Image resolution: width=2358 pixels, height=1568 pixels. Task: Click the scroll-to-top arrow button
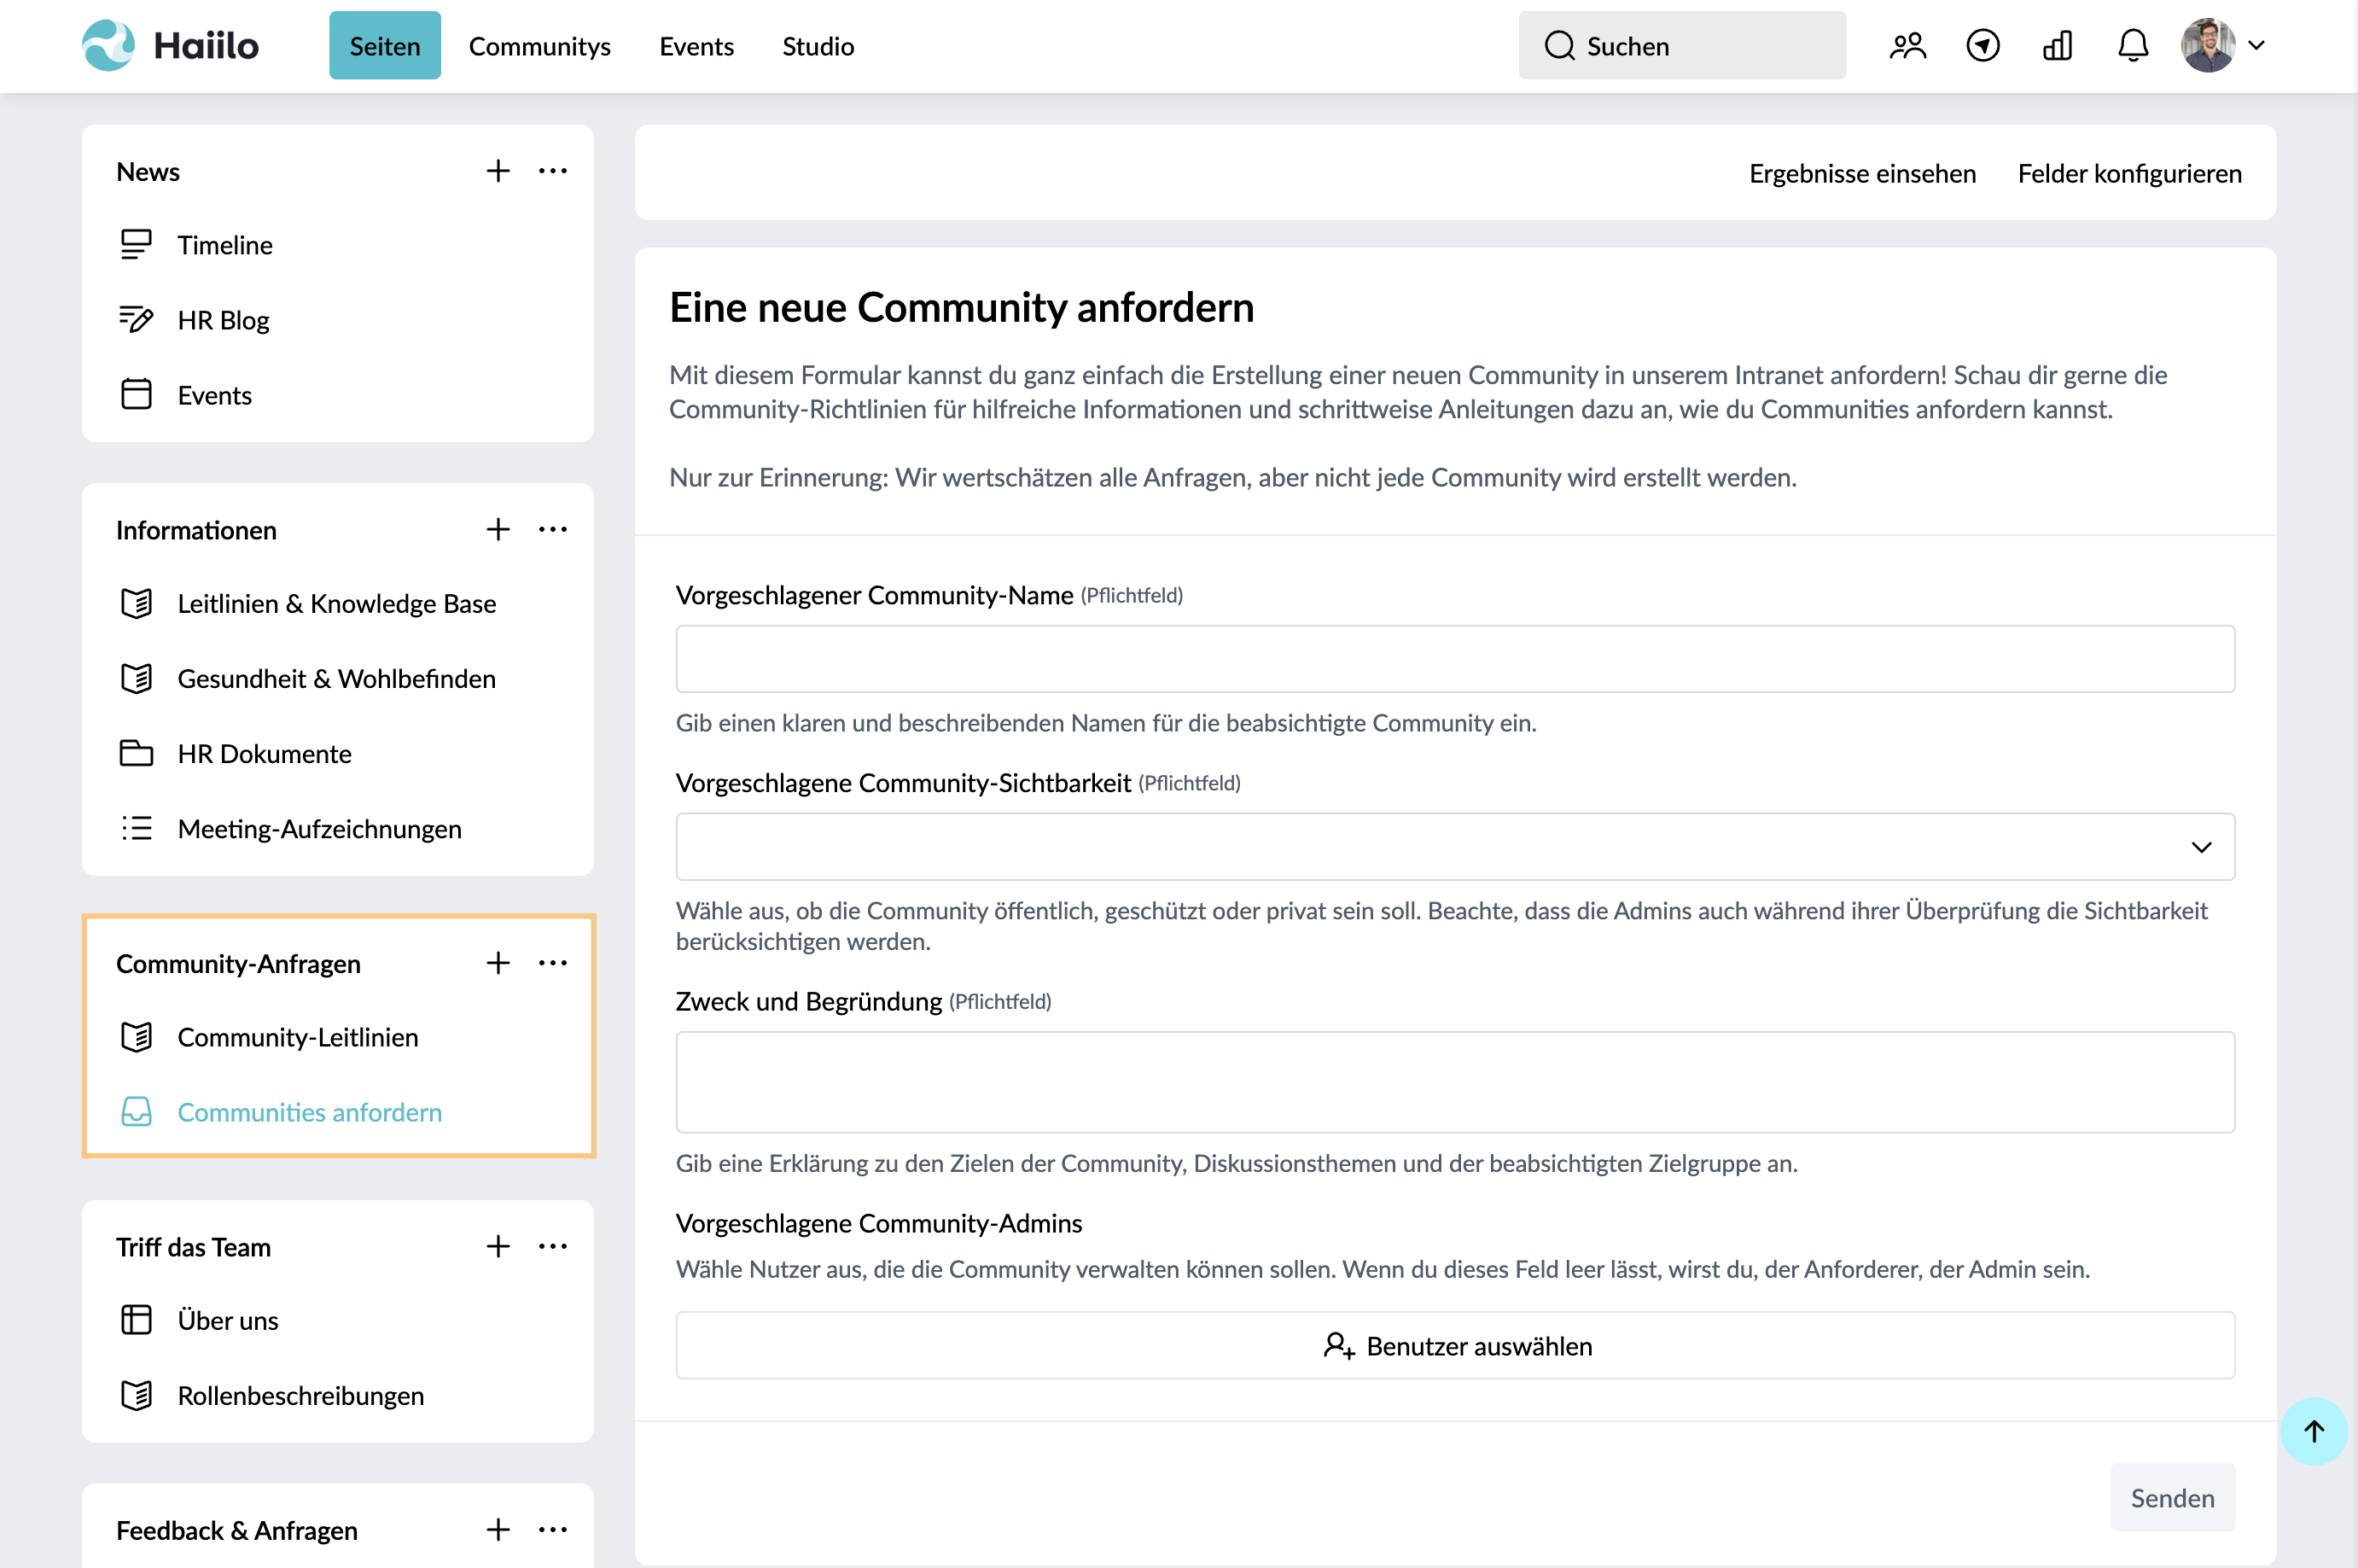2314,1431
